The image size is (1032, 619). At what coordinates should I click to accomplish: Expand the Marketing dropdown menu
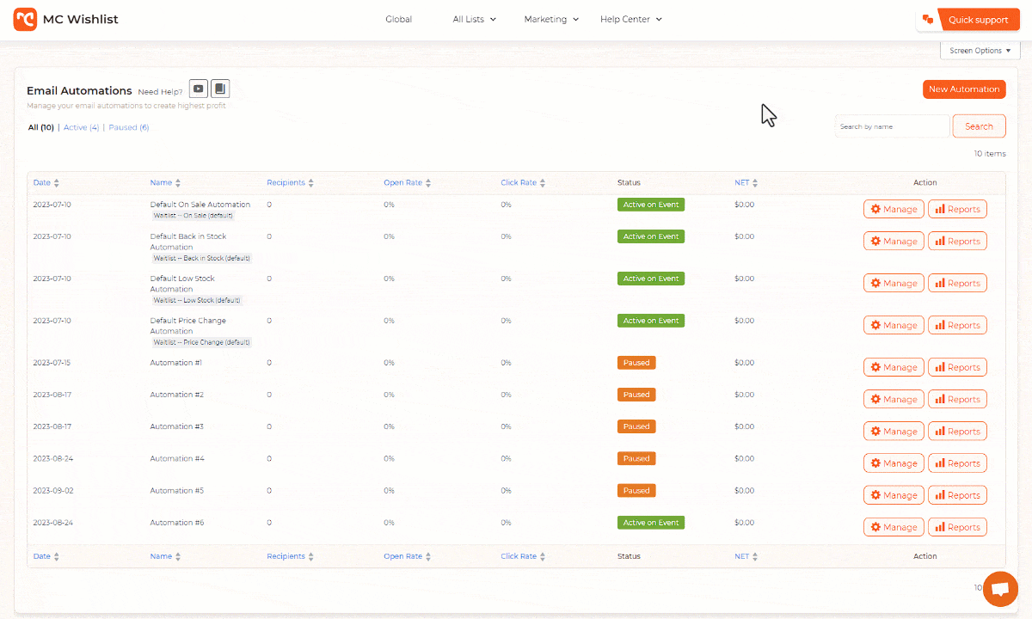(x=550, y=19)
